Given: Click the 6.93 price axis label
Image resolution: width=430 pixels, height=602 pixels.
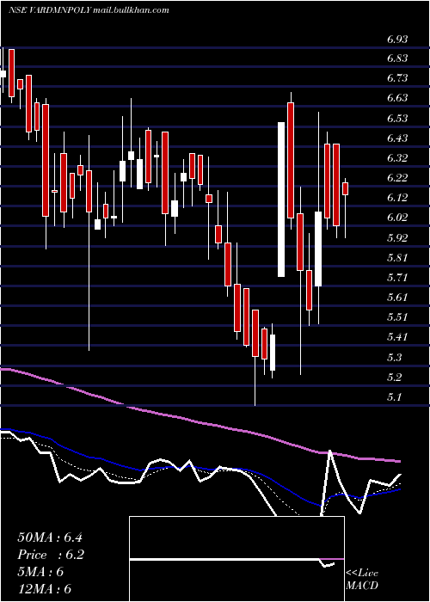Looking at the screenshot, I should [x=397, y=39].
